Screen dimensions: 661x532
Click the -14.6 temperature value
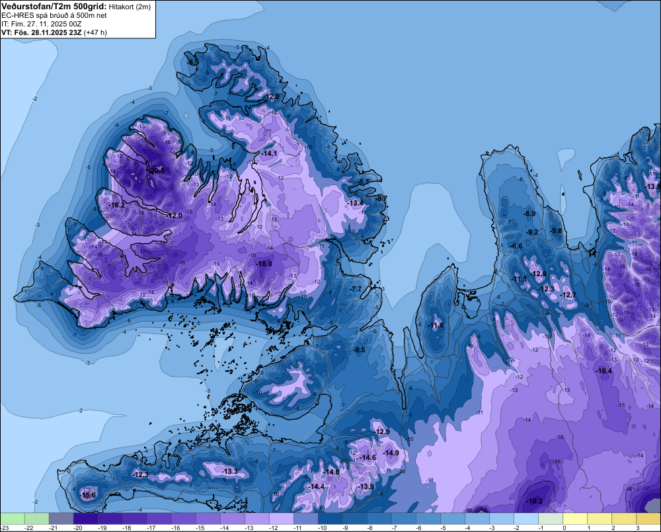click(x=368, y=457)
